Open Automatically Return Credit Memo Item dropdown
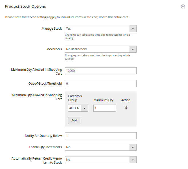This screenshot has width=188, height=169. coord(101,160)
